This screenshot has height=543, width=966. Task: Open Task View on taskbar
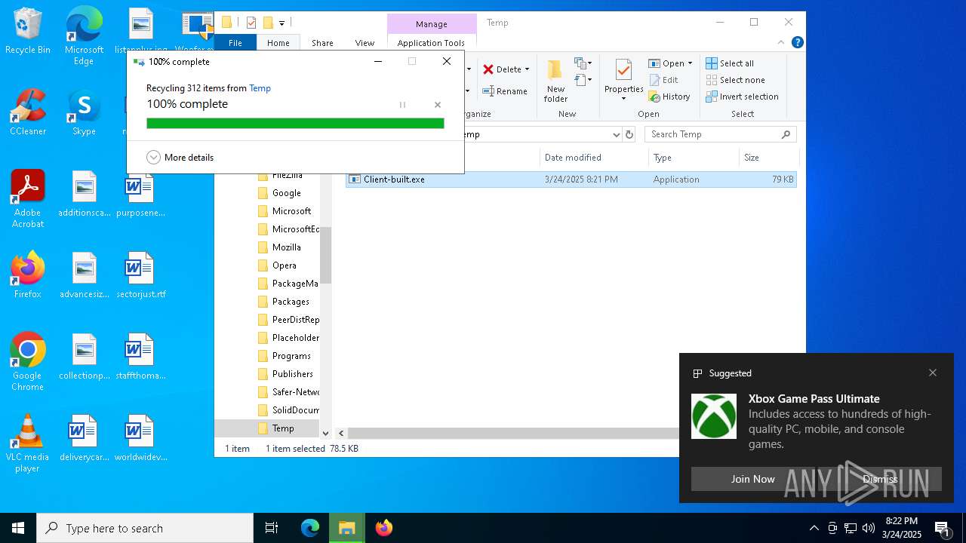coord(272,528)
